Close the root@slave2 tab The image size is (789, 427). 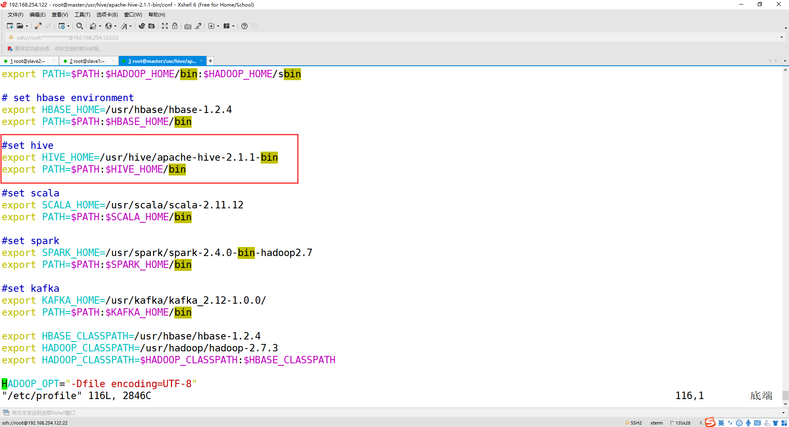[53, 61]
